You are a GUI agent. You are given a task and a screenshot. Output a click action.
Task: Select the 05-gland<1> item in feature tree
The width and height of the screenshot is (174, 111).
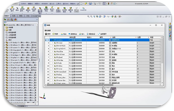click(21, 53)
